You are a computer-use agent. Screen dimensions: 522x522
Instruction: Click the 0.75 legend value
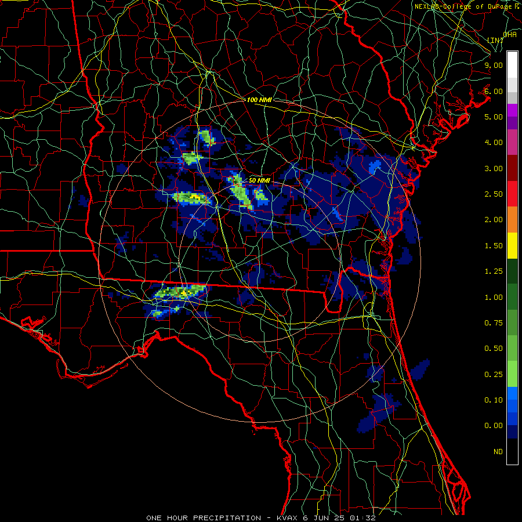tap(494, 323)
